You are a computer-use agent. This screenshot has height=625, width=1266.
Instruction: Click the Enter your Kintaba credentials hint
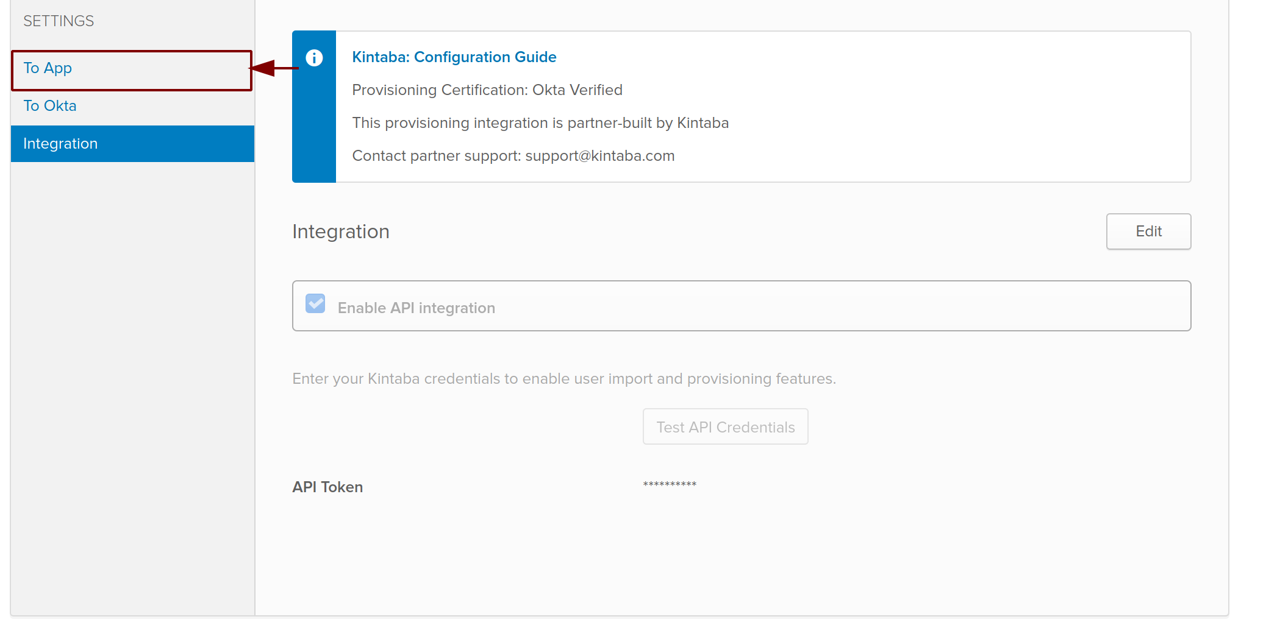563,379
